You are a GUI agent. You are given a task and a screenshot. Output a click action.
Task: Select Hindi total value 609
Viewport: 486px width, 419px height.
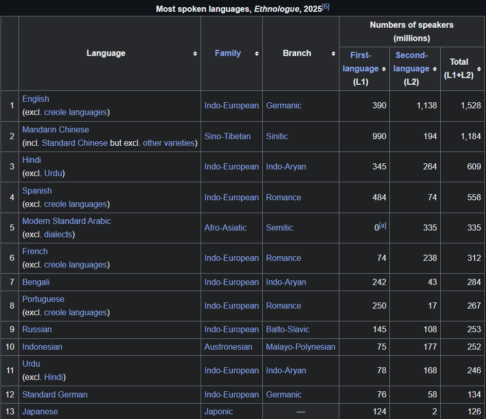tap(474, 166)
